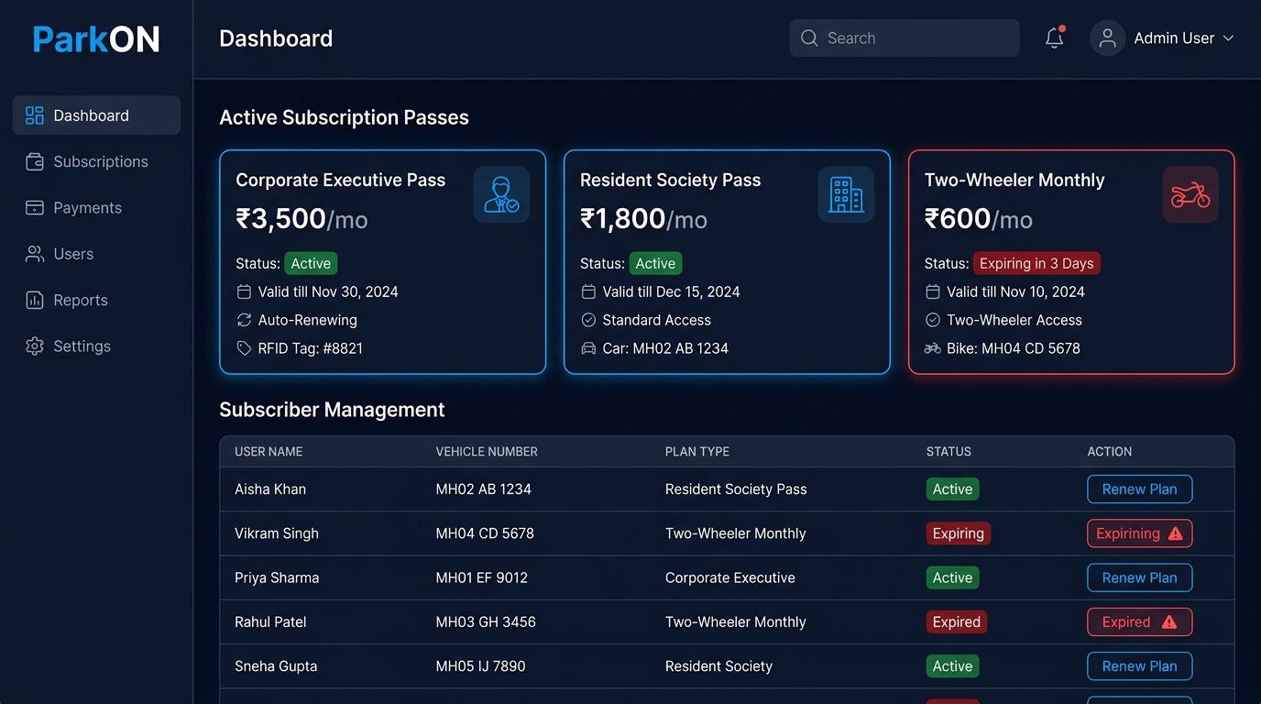Click the Admin User avatar icon

pyautogui.click(x=1107, y=38)
